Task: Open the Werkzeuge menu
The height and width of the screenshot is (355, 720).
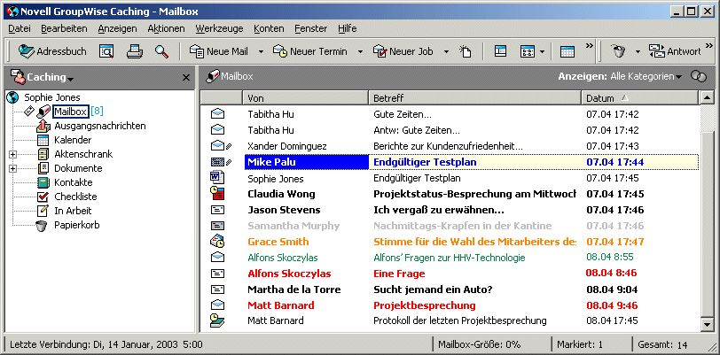Action: (x=219, y=28)
